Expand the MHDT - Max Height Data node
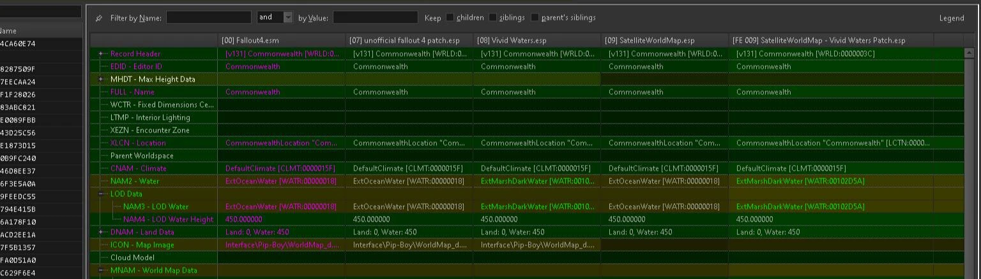The width and height of the screenshot is (981, 279). [101, 79]
